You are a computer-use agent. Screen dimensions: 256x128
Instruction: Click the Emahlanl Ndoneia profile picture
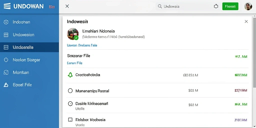pos(73,34)
